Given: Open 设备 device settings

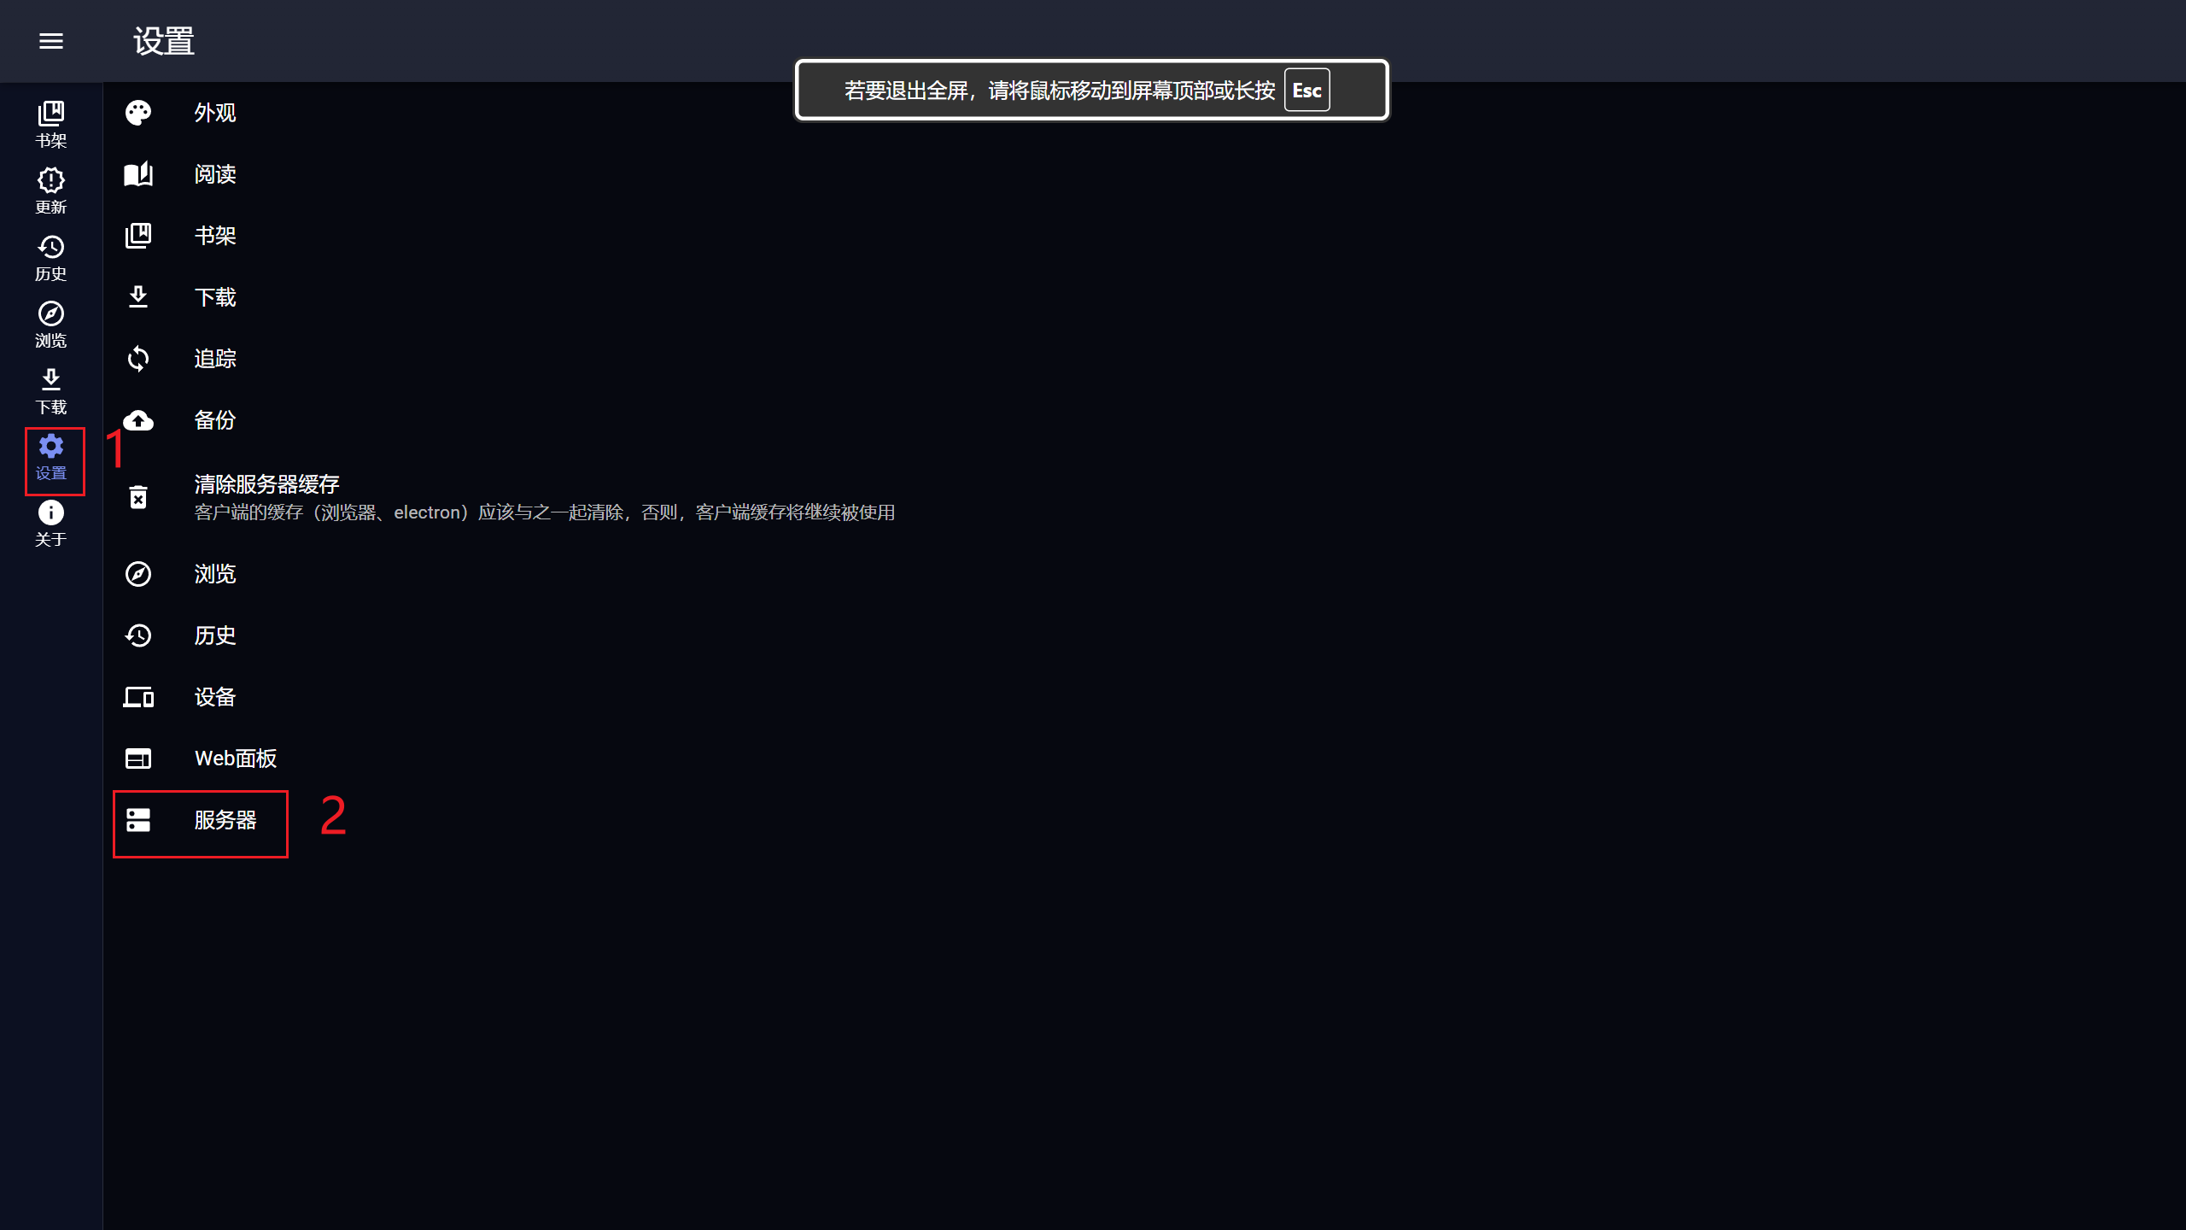Looking at the screenshot, I should 214,697.
